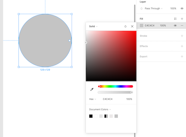Add an export setting with plus icon

coord(182,57)
